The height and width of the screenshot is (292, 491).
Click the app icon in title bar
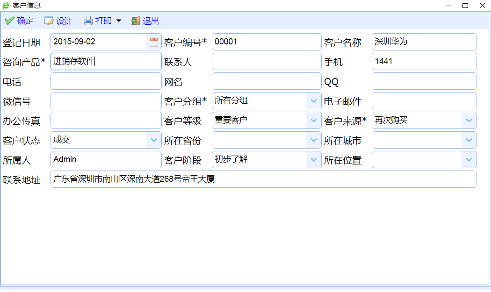[6, 6]
